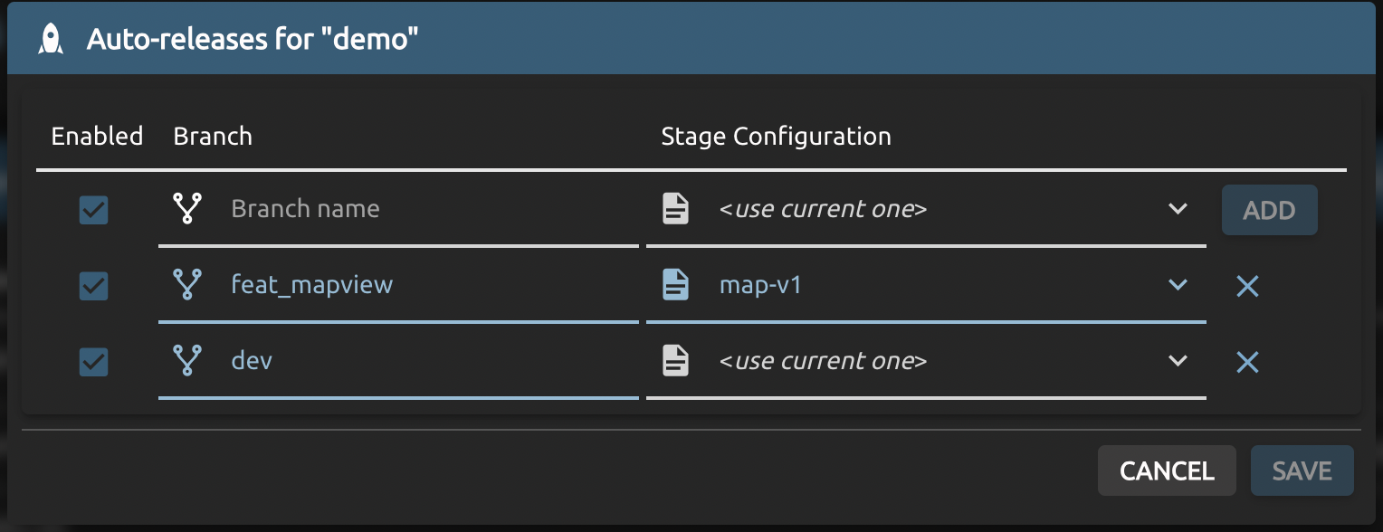Screen dimensions: 1383x532
Task: Expand the stage configuration dropdown for new branch
Action: 1177,209
